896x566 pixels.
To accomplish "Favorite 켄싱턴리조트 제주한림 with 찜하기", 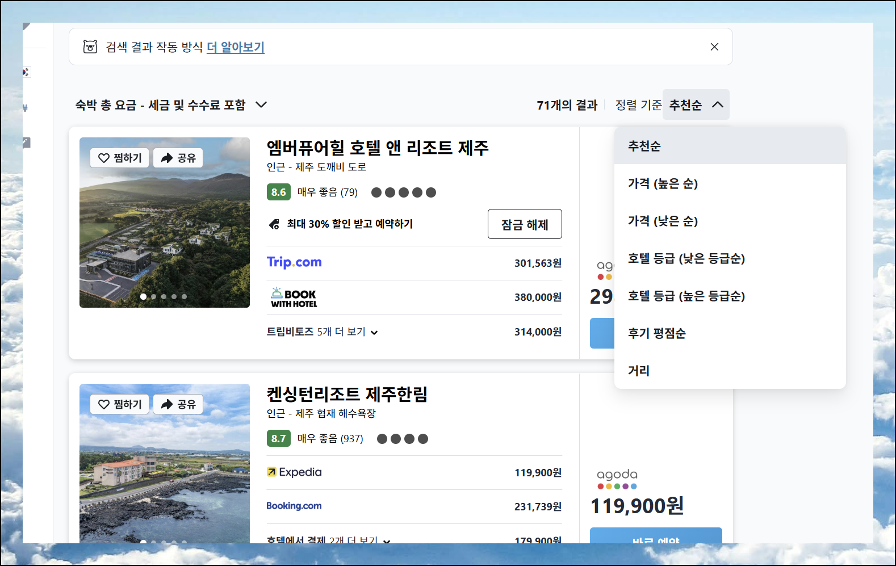I will coord(120,404).
